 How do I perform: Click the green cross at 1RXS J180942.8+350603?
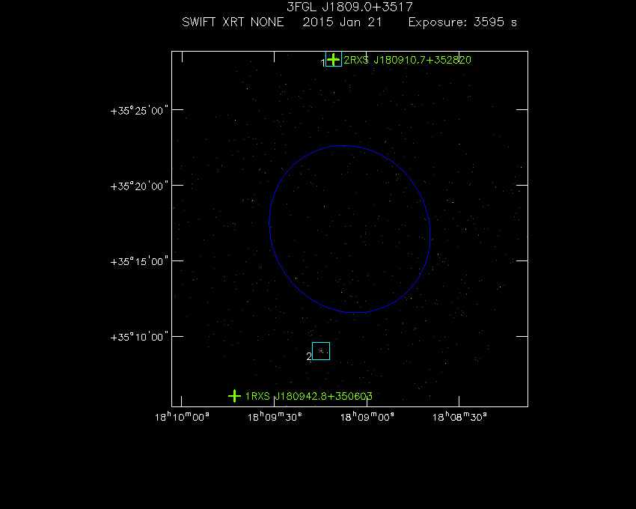pyautogui.click(x=234, y=396)
